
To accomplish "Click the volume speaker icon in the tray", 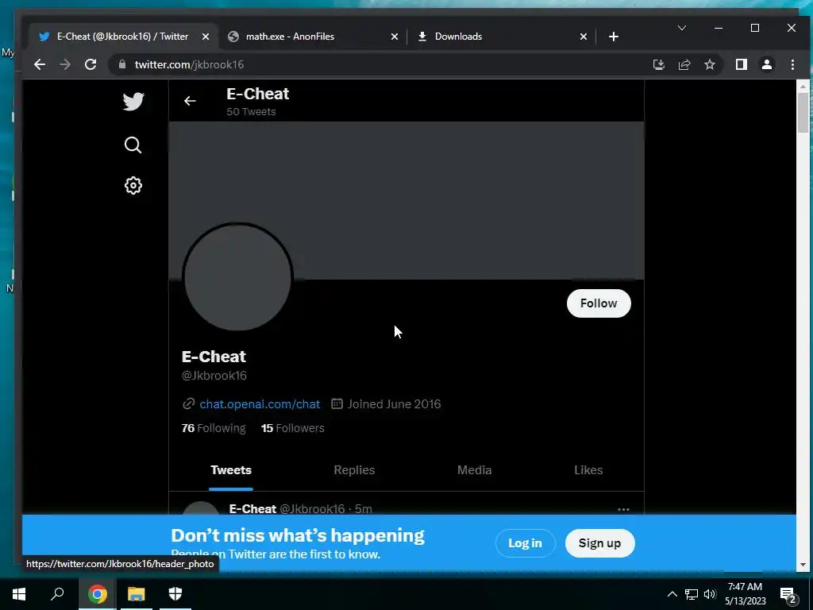I will [x=710, y=594].
